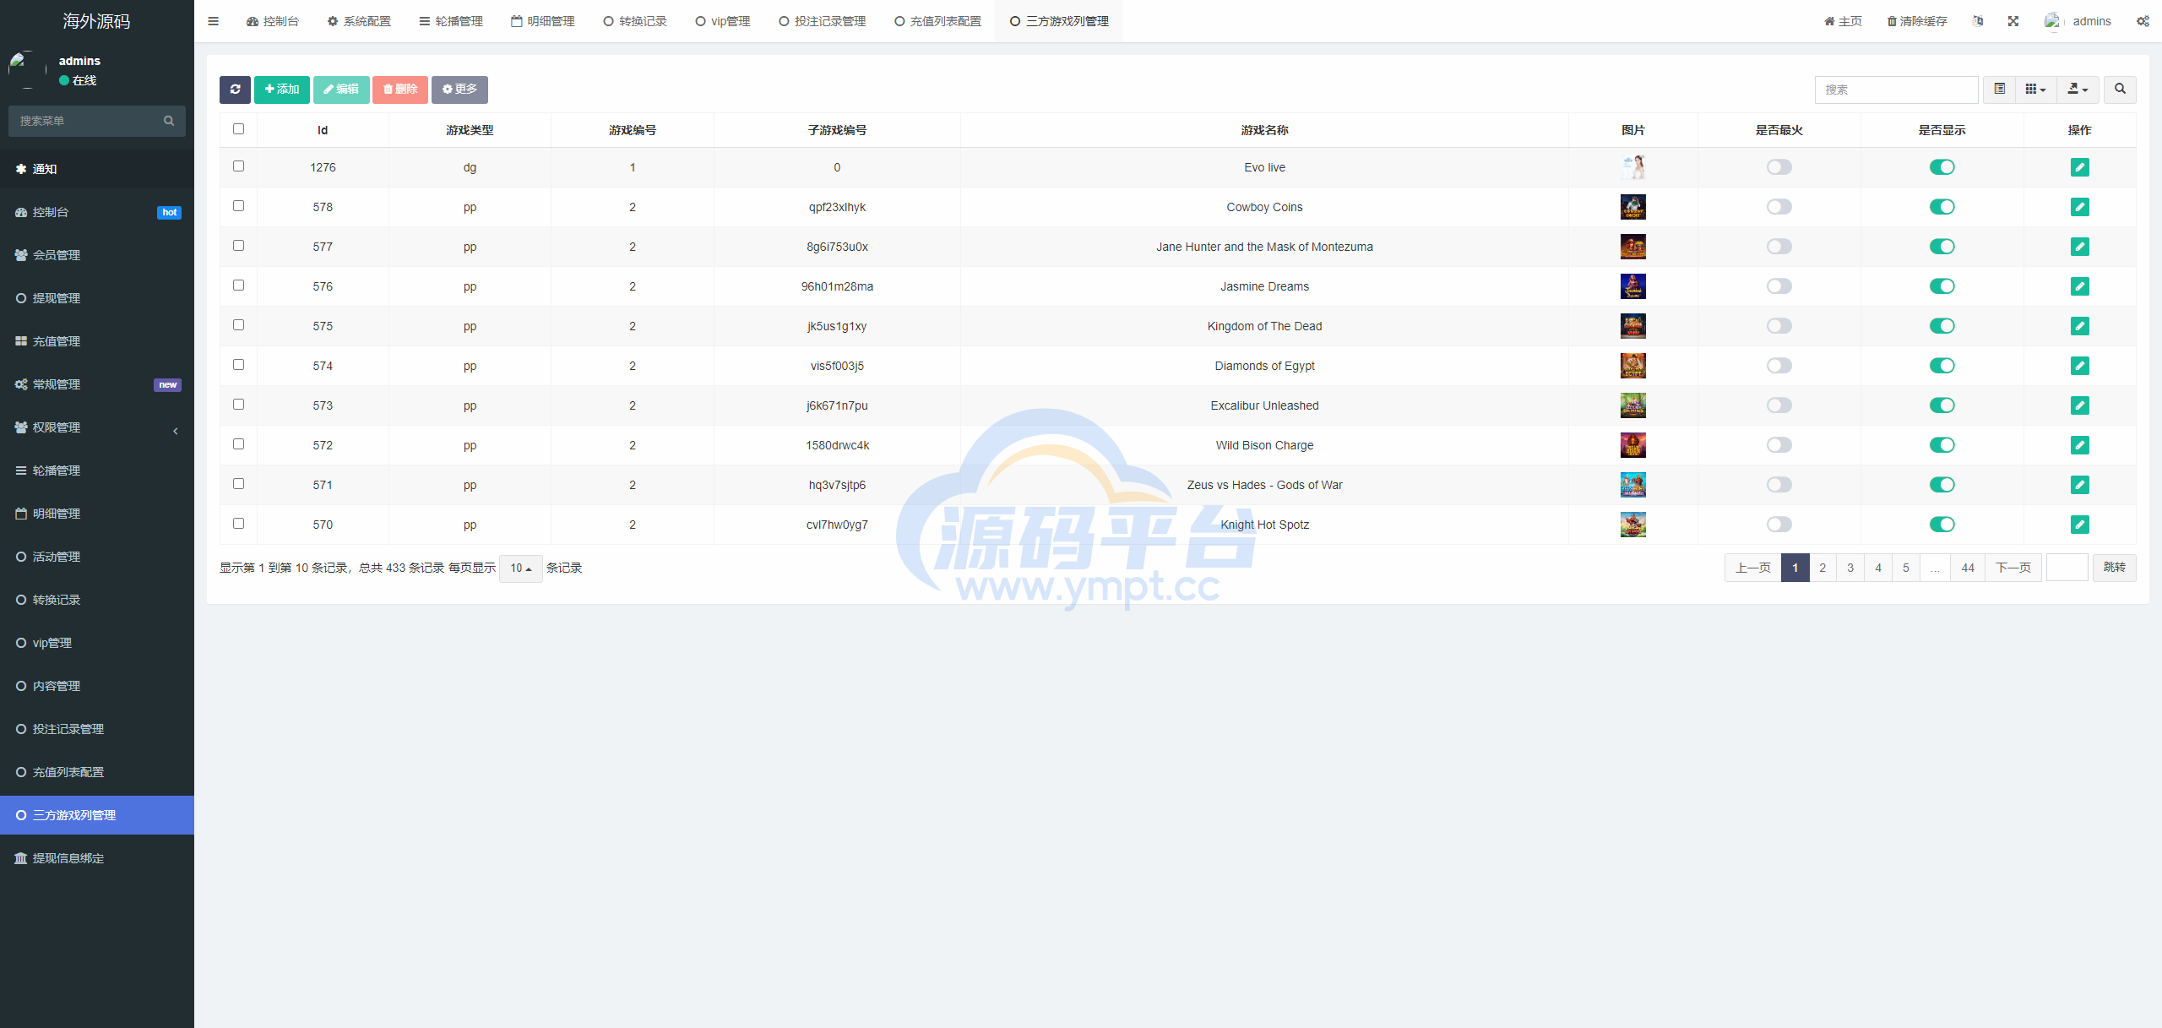This screenshot has height=1028, width=2162.
Task: Click the page number jump input box
Action: point(2067,568)
